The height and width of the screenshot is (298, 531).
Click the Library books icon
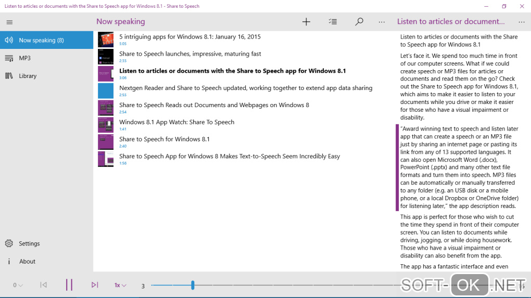9,76
